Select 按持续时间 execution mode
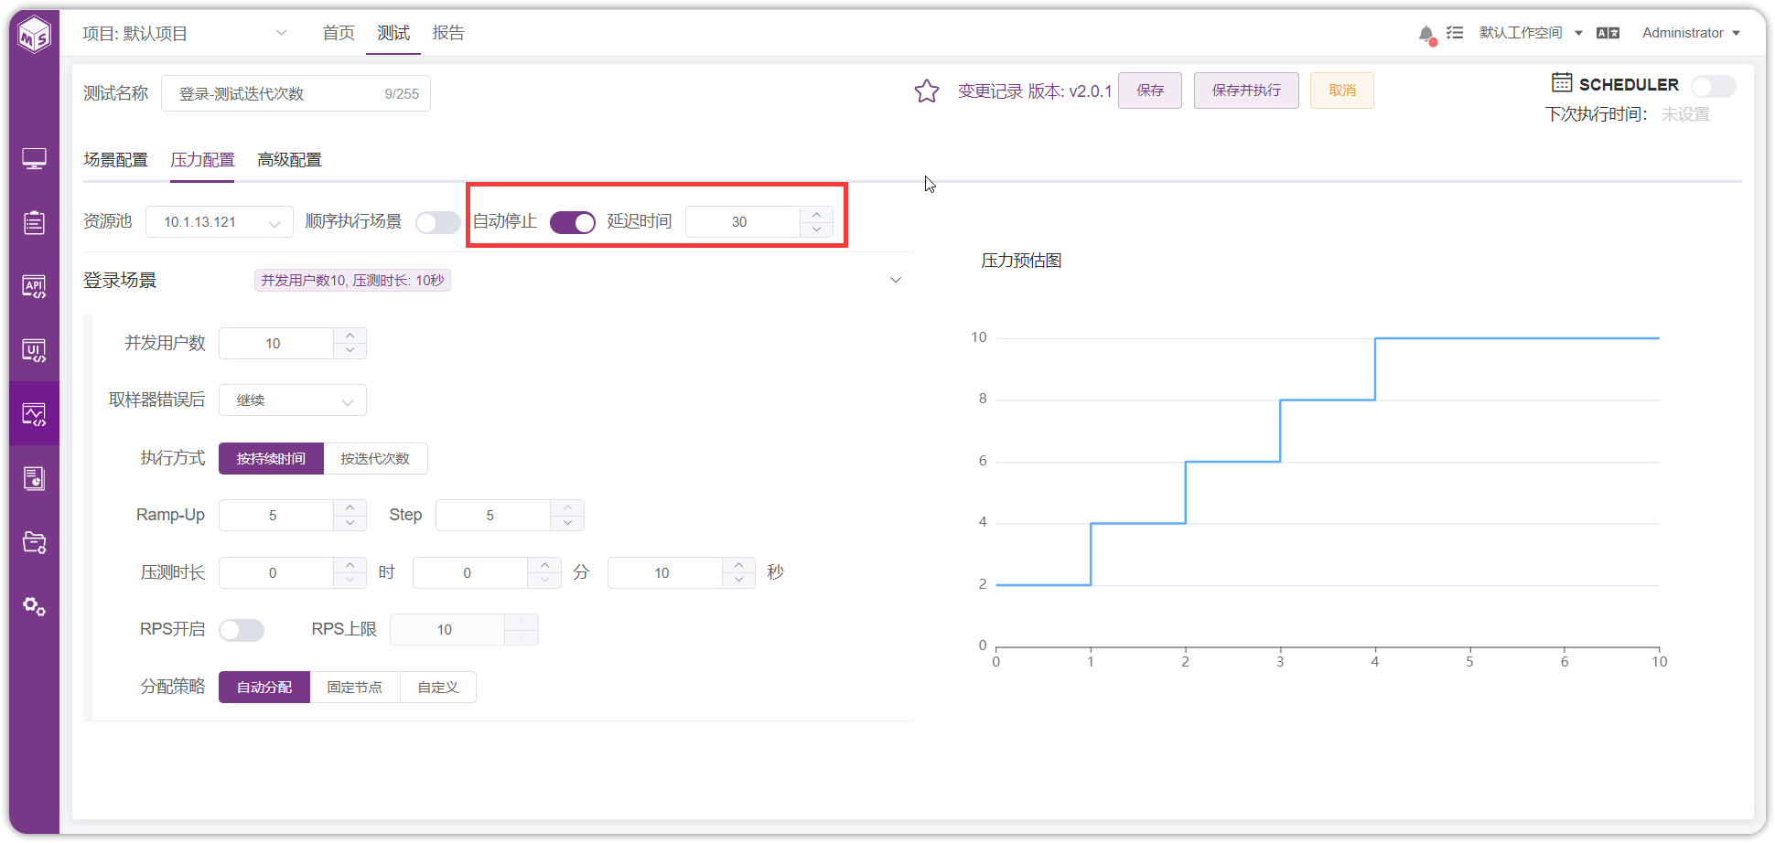The image size is (1775, 843). click(x=271, y=459)
